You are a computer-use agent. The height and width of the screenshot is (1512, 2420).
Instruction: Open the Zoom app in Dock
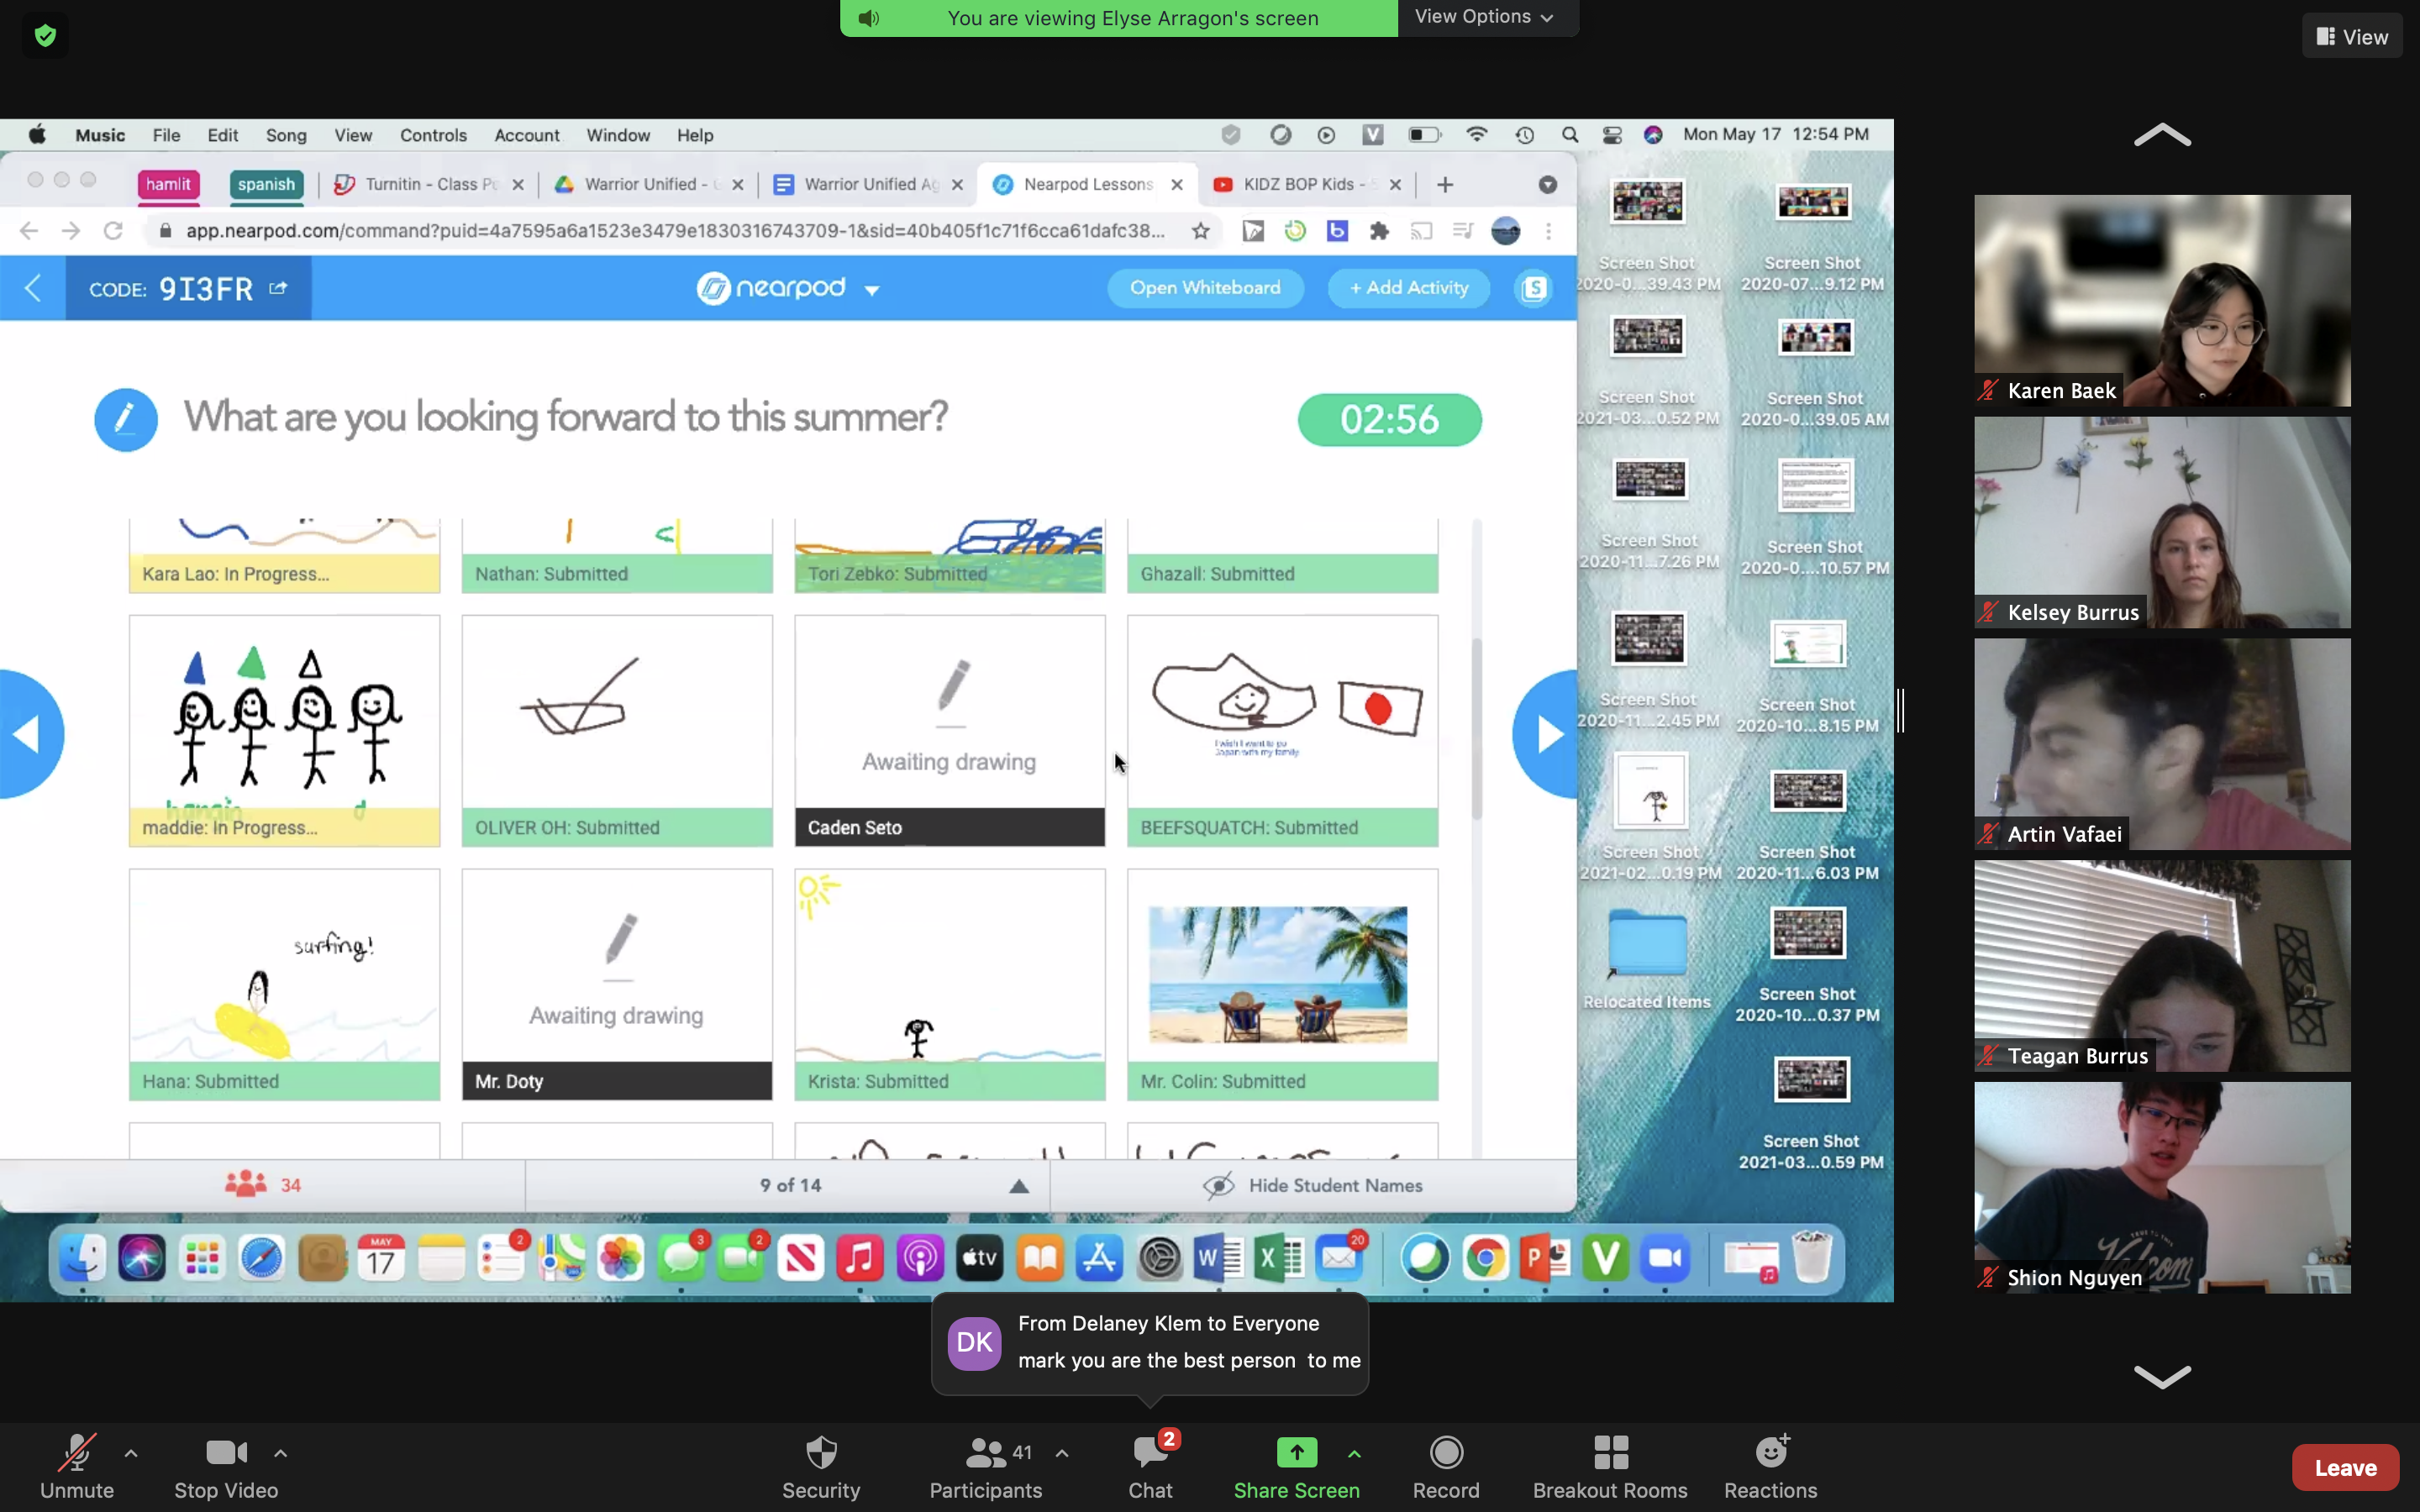1665,1258
